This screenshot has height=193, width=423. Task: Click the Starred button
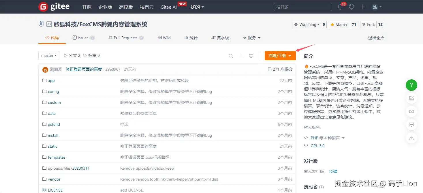339,25
